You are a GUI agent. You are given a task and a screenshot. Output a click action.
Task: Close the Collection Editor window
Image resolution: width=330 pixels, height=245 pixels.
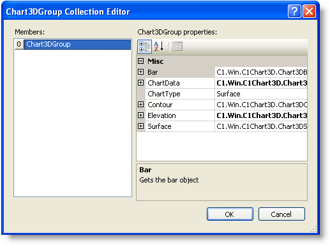(x=309, y=11)
